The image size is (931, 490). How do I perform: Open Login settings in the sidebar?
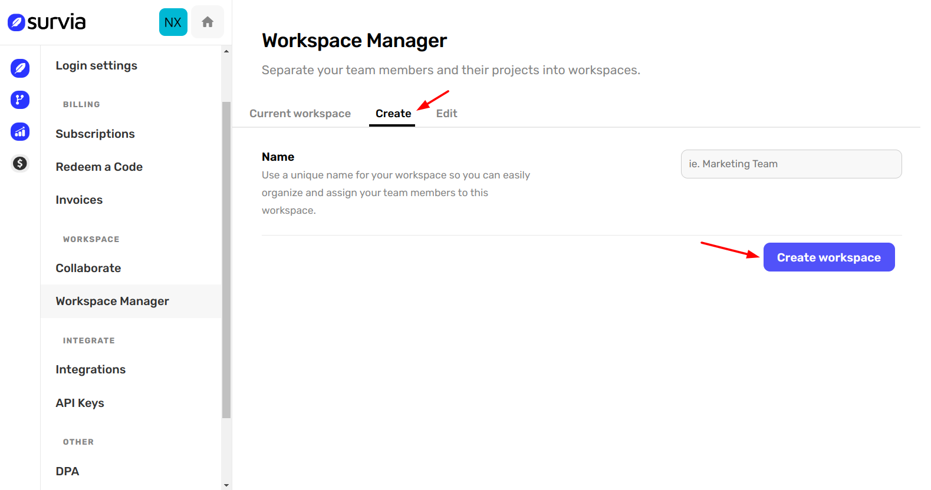pyautogui.click(x=96, y=65)
